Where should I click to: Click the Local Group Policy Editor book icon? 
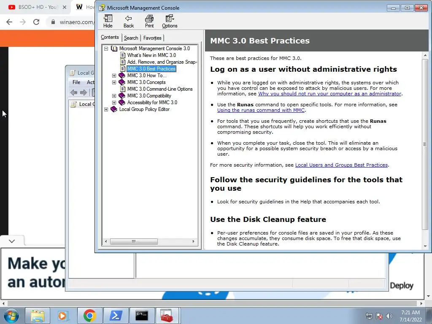(x=114, y=109)
